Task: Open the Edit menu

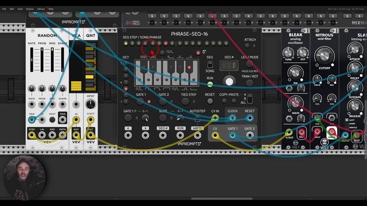Action: [11, 9]
